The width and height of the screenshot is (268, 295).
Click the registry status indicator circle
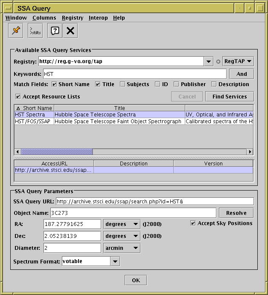tap(218, 62)
